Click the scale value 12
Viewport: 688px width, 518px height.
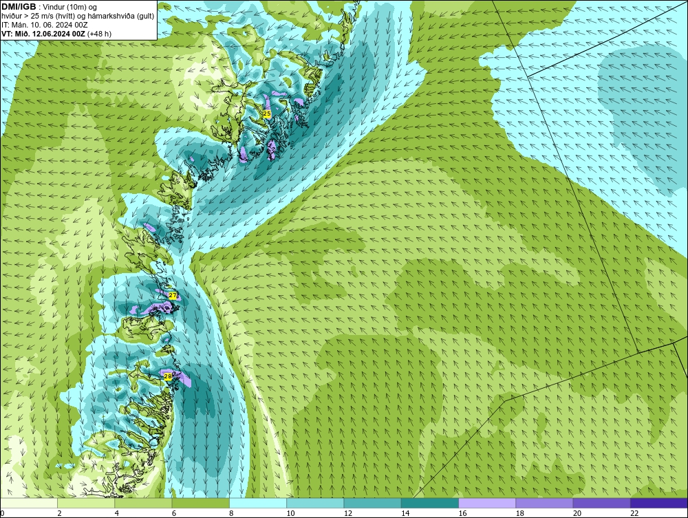click(x=348, y=514)
